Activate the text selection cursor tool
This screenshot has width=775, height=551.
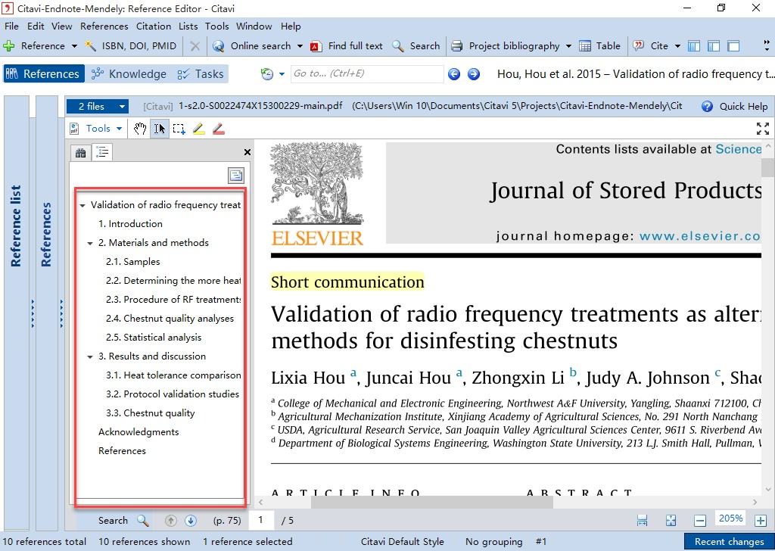[x=159, y=129]
